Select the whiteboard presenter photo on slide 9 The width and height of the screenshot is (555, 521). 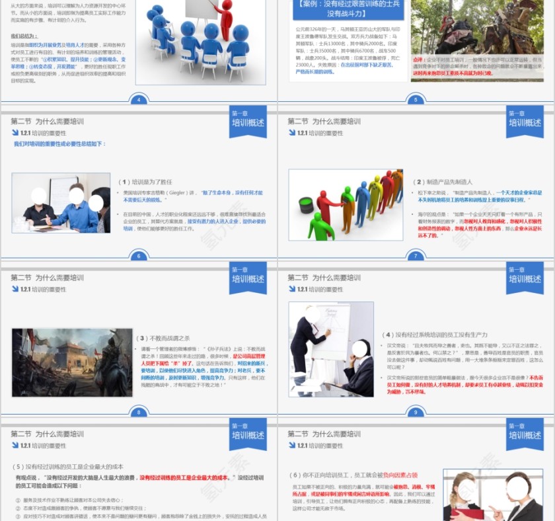coord(331,349)
